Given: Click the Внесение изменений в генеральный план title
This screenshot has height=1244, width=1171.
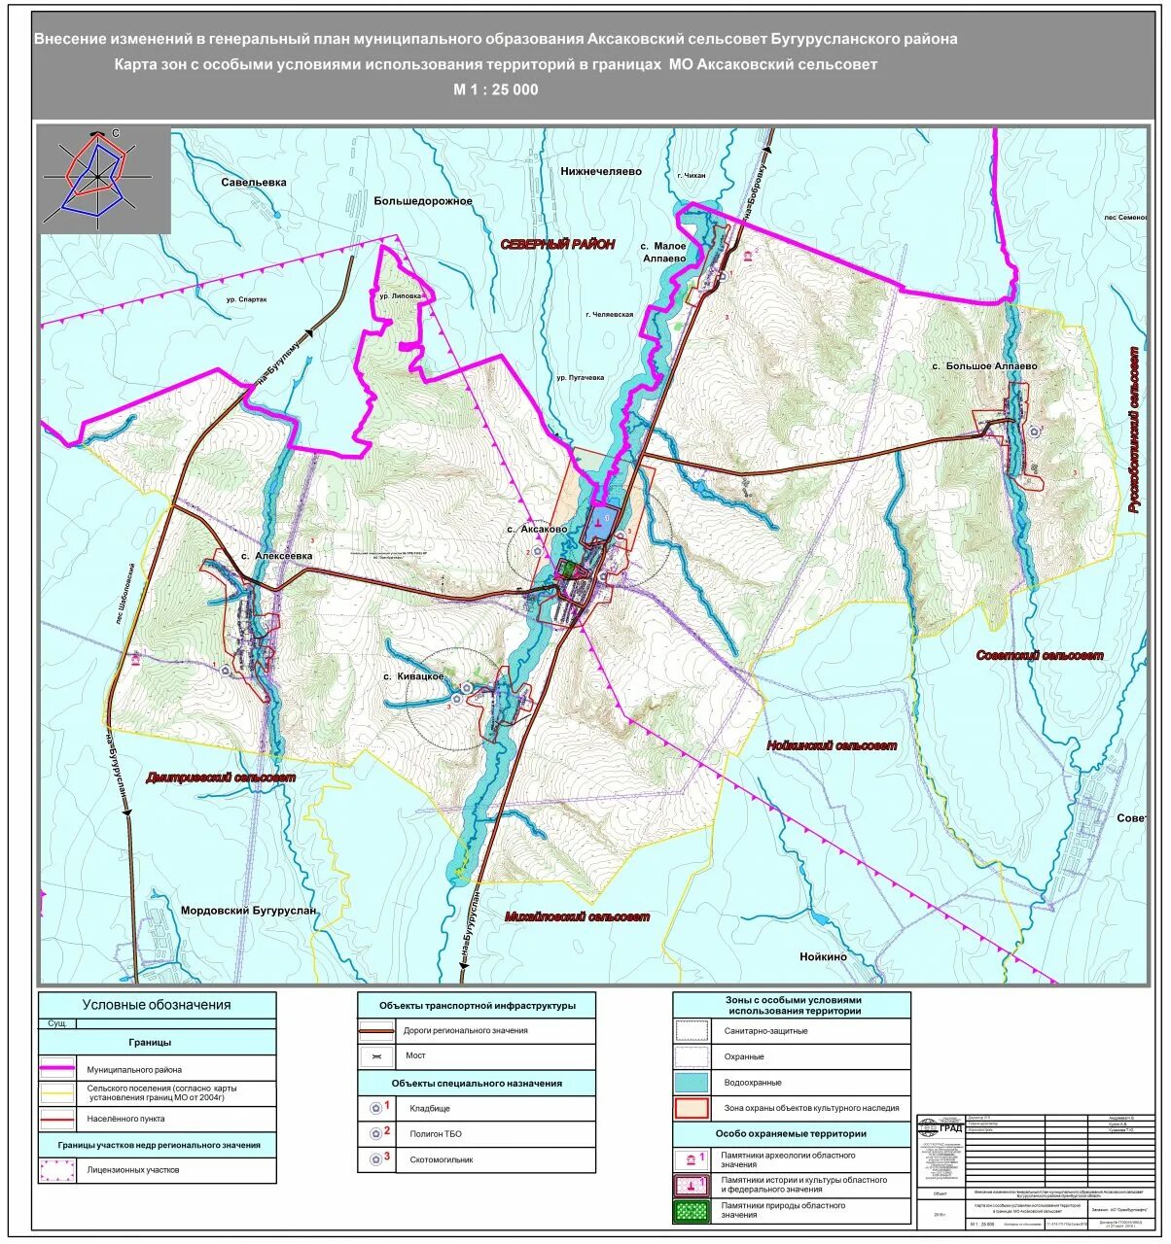Looking at the screenshot, I should [496, 39].
